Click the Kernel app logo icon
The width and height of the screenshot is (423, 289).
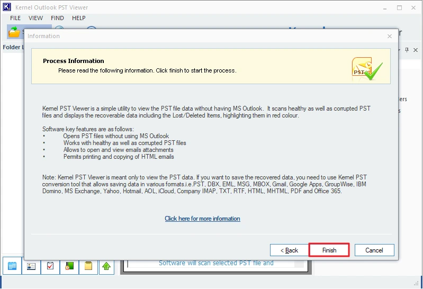[x=7, y=7]
